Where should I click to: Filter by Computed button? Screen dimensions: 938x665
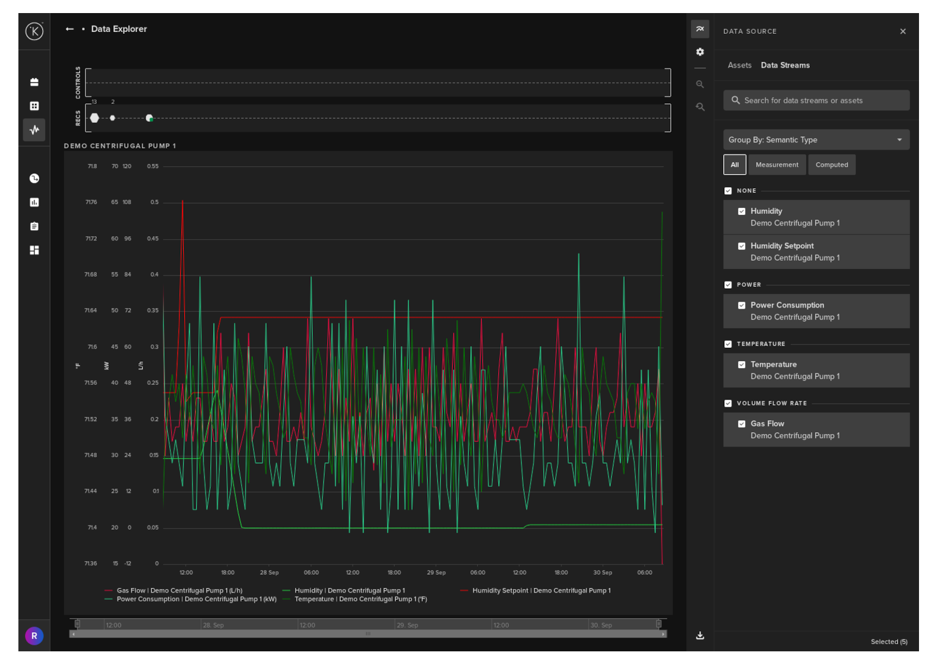pyautogui.click(x=831, y=165)
